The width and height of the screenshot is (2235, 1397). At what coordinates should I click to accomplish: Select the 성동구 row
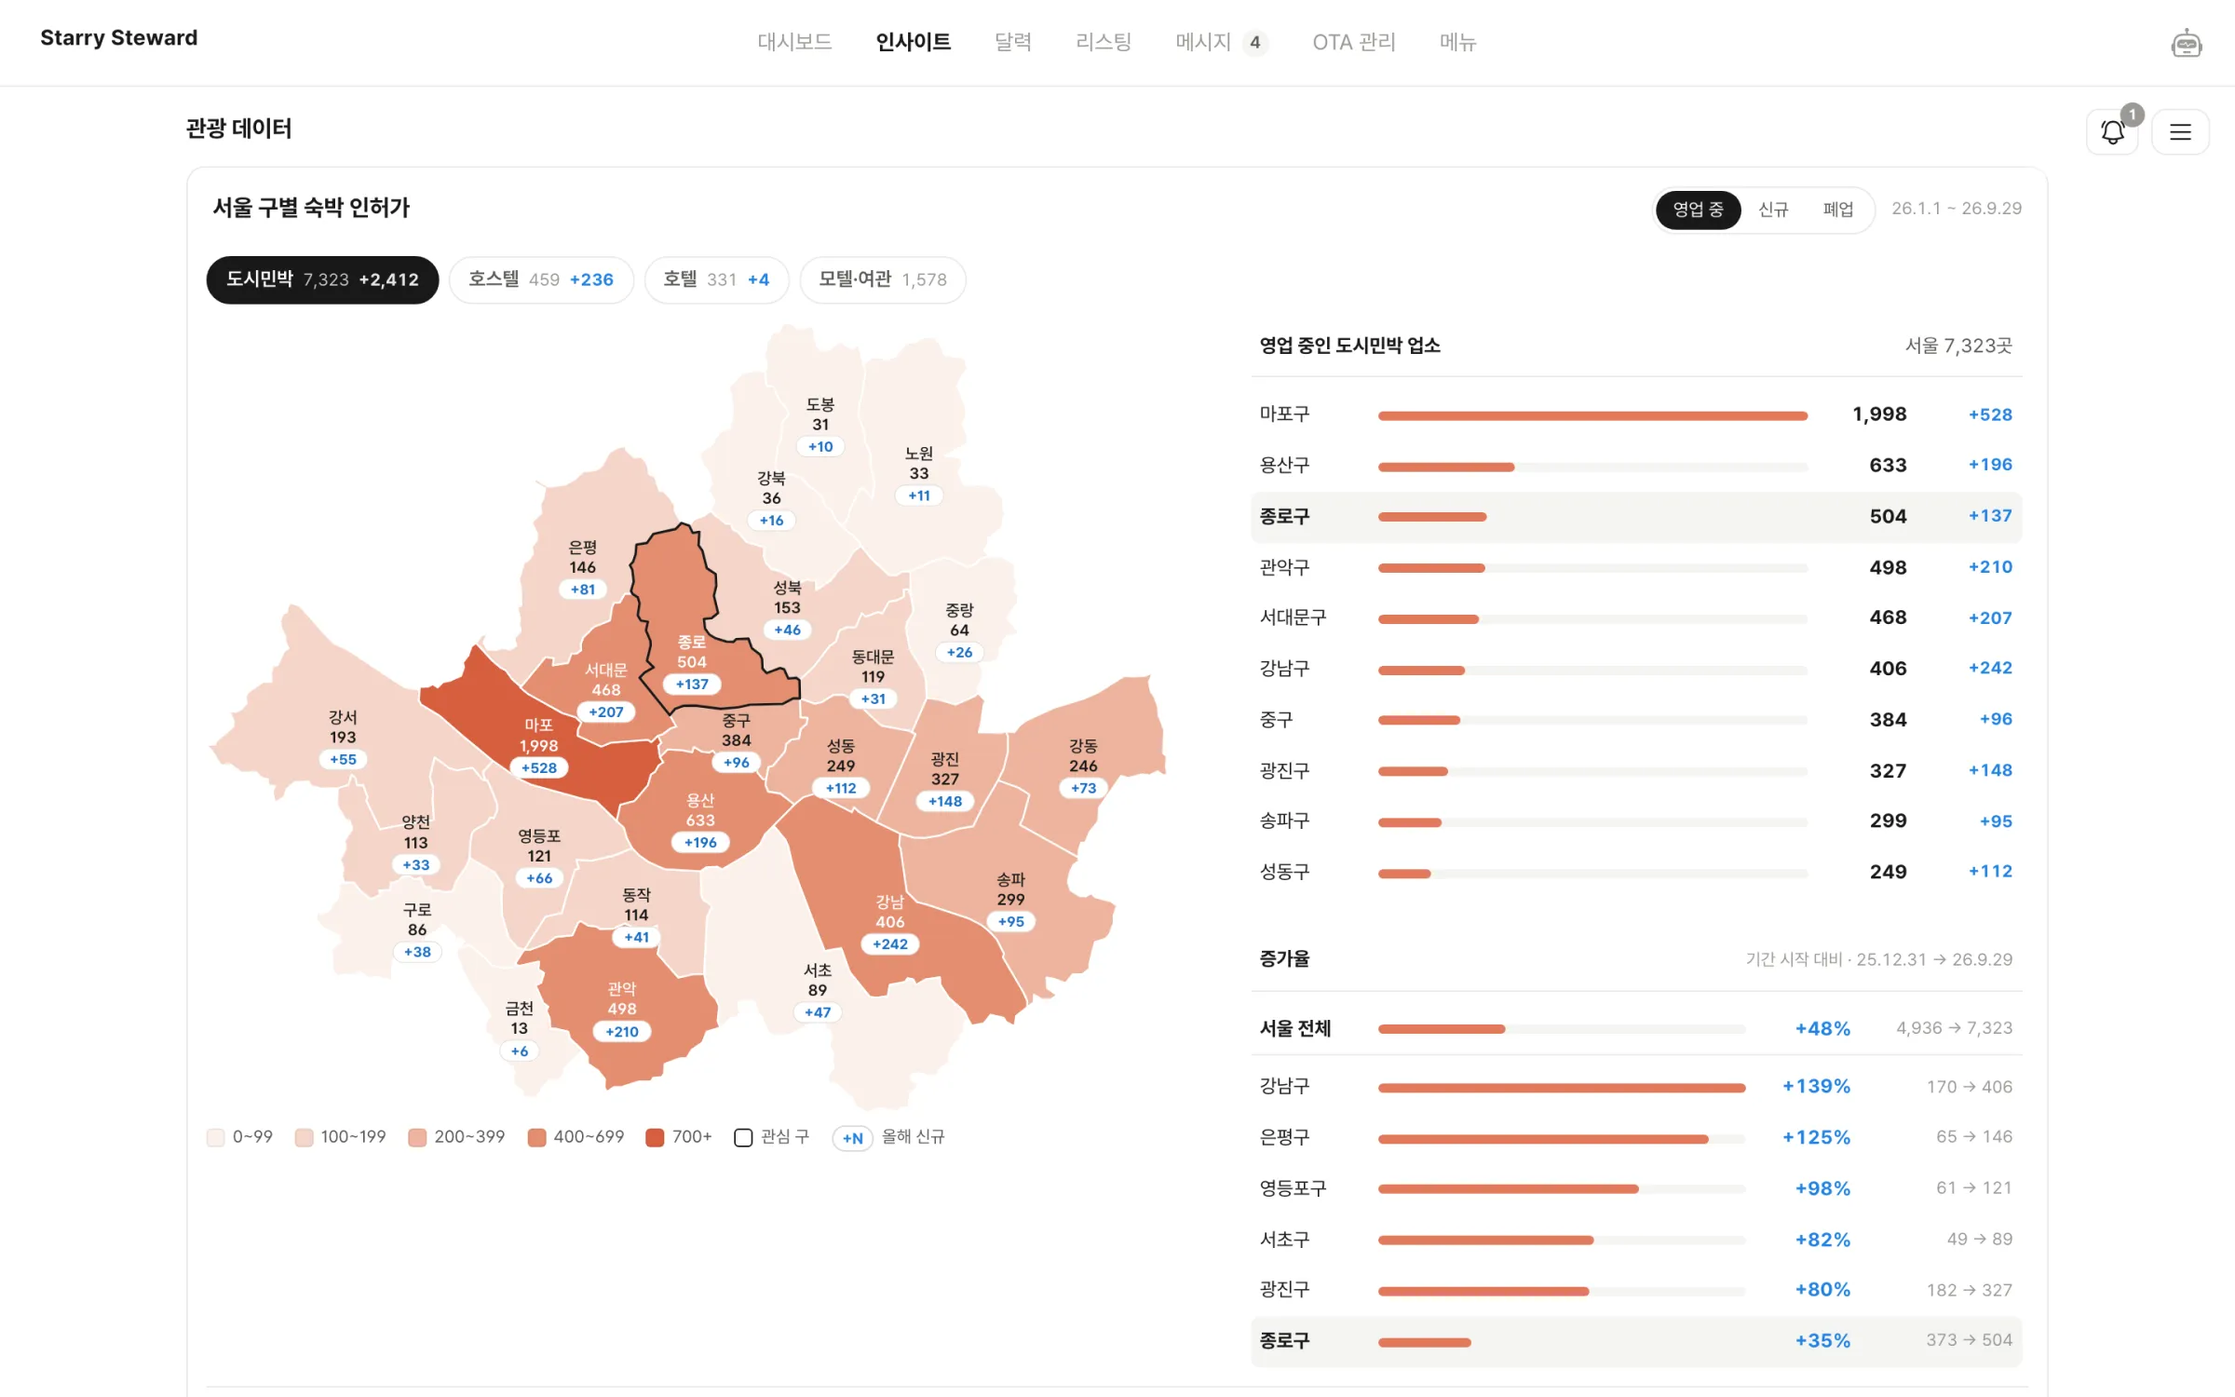1636,872
